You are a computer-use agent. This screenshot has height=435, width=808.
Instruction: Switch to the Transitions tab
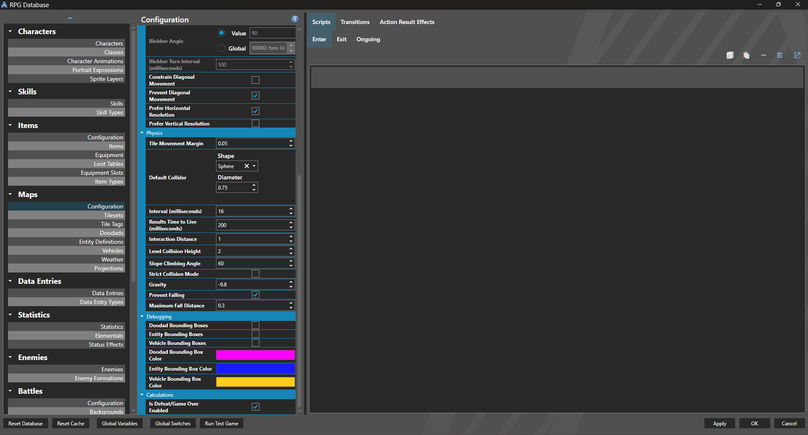355,22
